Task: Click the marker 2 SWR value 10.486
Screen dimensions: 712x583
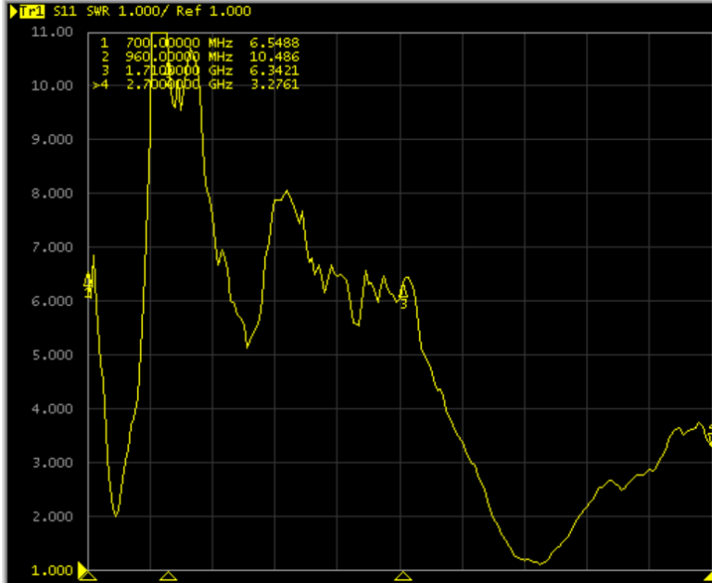Action: click(x=274, y=57)
